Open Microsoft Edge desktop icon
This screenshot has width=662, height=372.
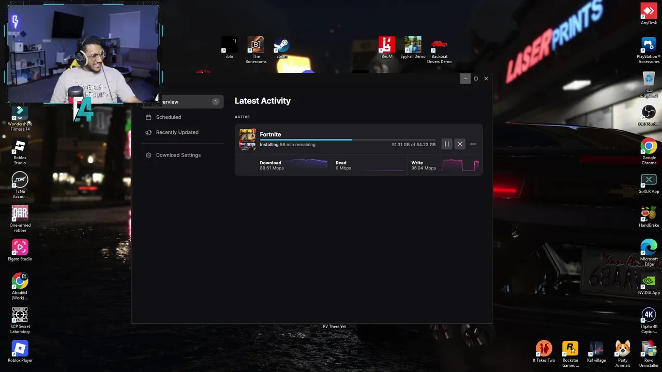[x=649, y=253]
